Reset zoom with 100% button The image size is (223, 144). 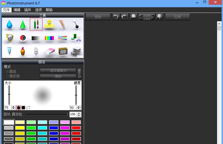point(147,17)
